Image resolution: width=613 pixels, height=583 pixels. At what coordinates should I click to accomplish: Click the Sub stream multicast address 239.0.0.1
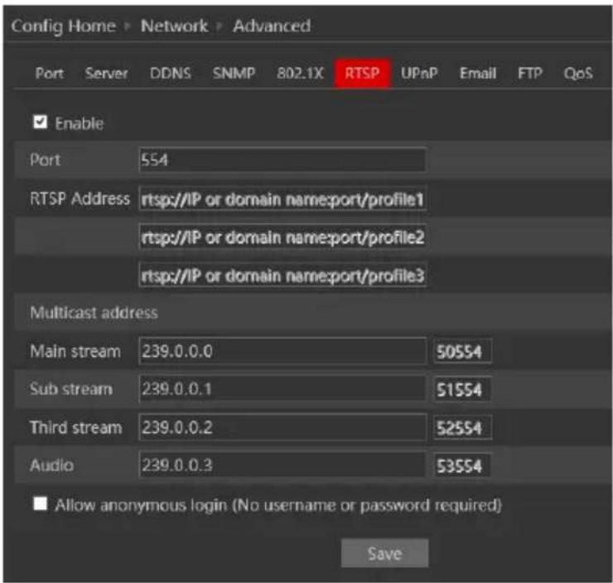(x=282, y=388)
